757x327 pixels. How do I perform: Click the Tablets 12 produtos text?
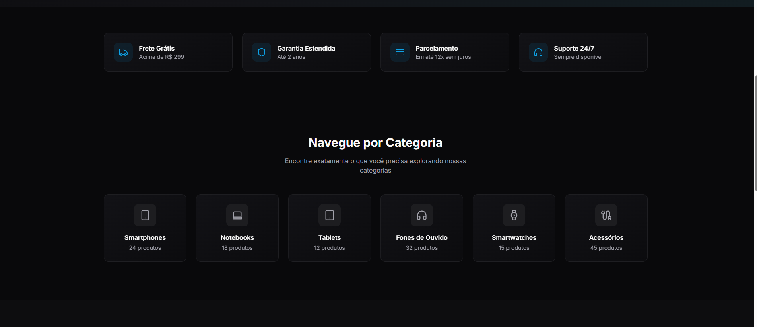[330, 248]
